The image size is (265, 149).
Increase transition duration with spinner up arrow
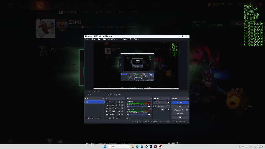(x=169, y=105)
